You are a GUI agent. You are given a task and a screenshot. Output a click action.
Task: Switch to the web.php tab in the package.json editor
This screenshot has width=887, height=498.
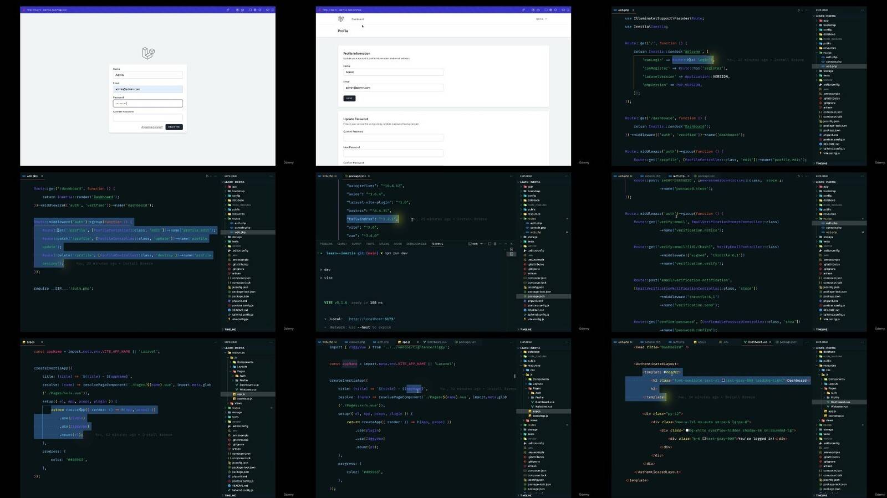[328, 176]
